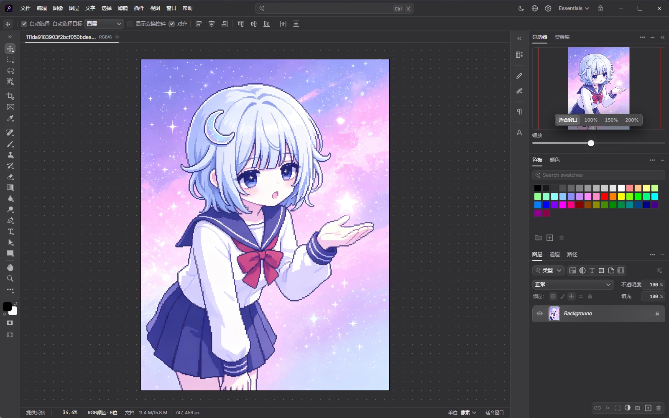
Task: Toggle the 对齐 checkbox
Action: (171, 24)
